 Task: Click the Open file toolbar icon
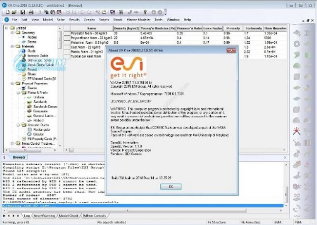pyautogui.click(x=14, y=12)
